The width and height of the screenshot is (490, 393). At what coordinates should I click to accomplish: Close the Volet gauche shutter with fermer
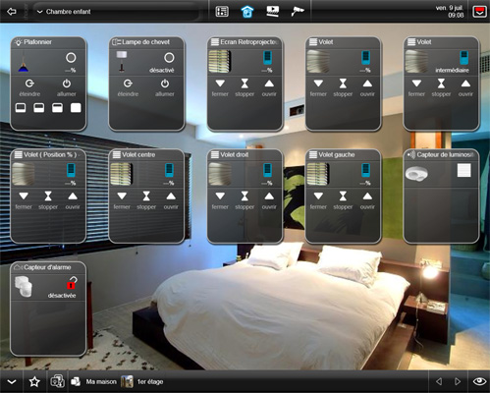(x=318, y=200)
